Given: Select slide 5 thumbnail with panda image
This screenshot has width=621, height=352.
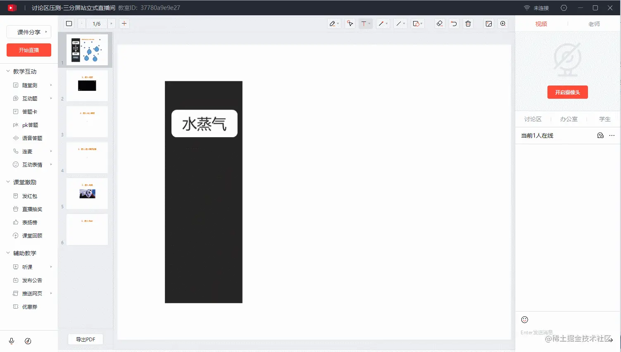Looking at the screenshot, I should (x=87, y=193).
